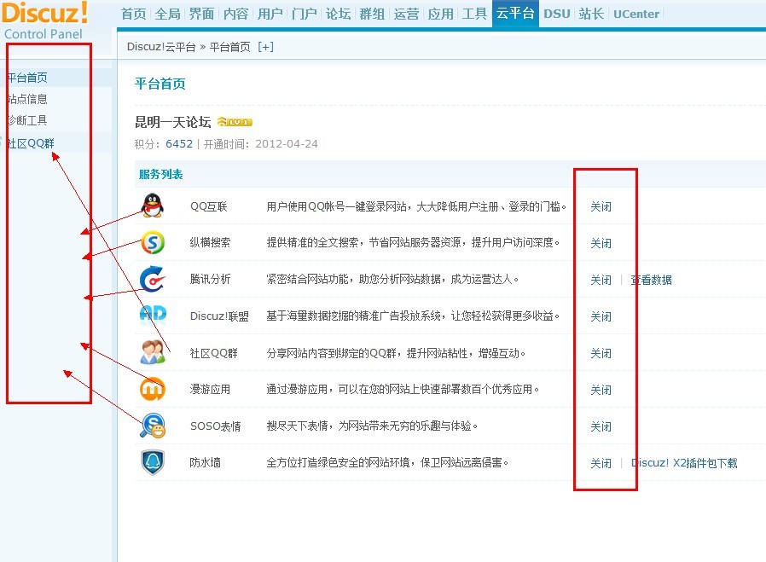Click 关闭 for 社区QQ群 service

coord(601,353)
